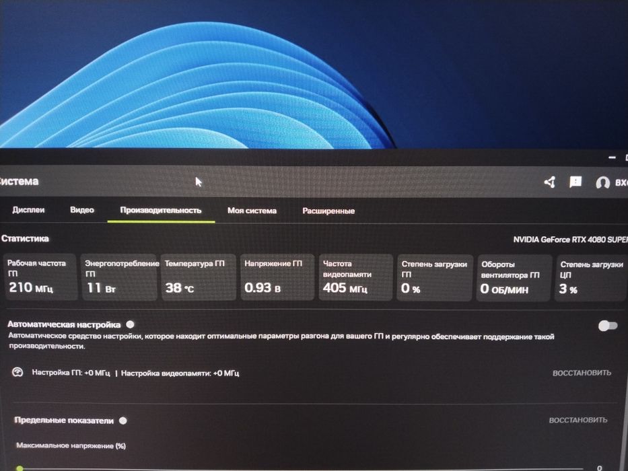The image size is (628, 471).
Task: Minimize the NVIDIA app window
Action: [612, 158]
